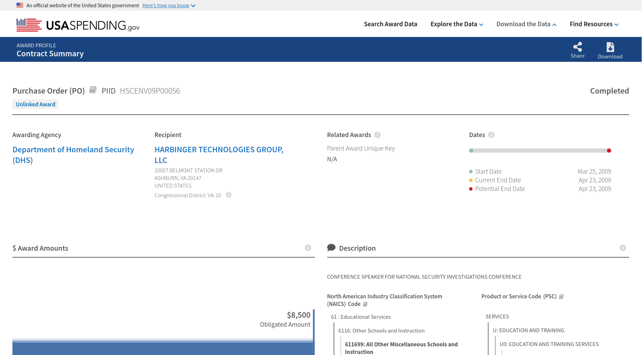Click Parent Award Unique Key N/A value
The width and height of the screenshot is (642, 355).
332,159
